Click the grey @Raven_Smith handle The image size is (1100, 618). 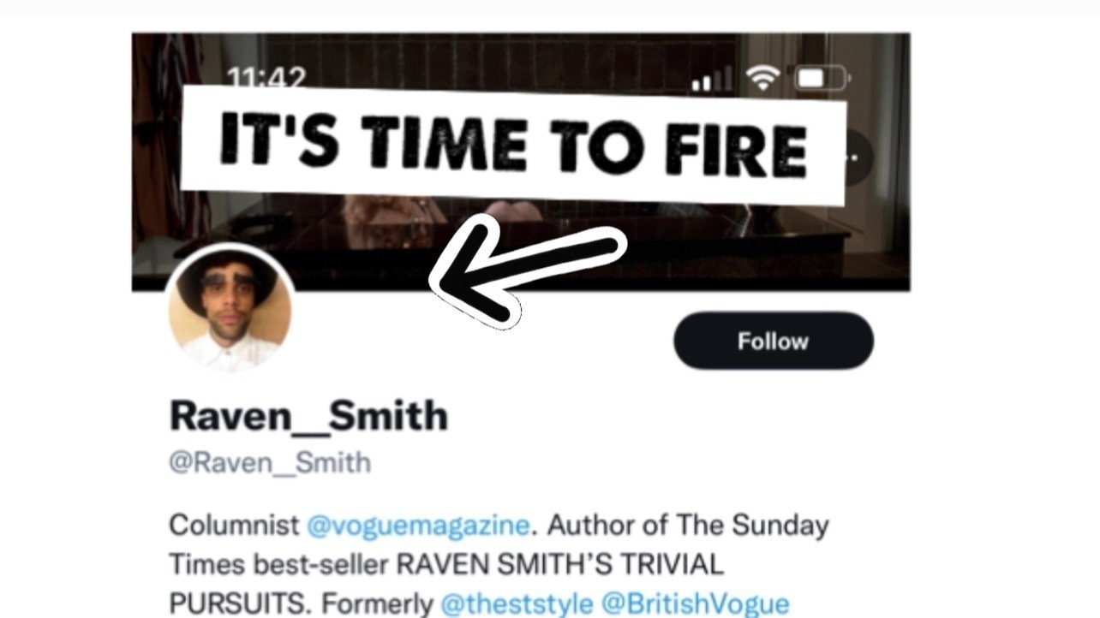(270, 463)
